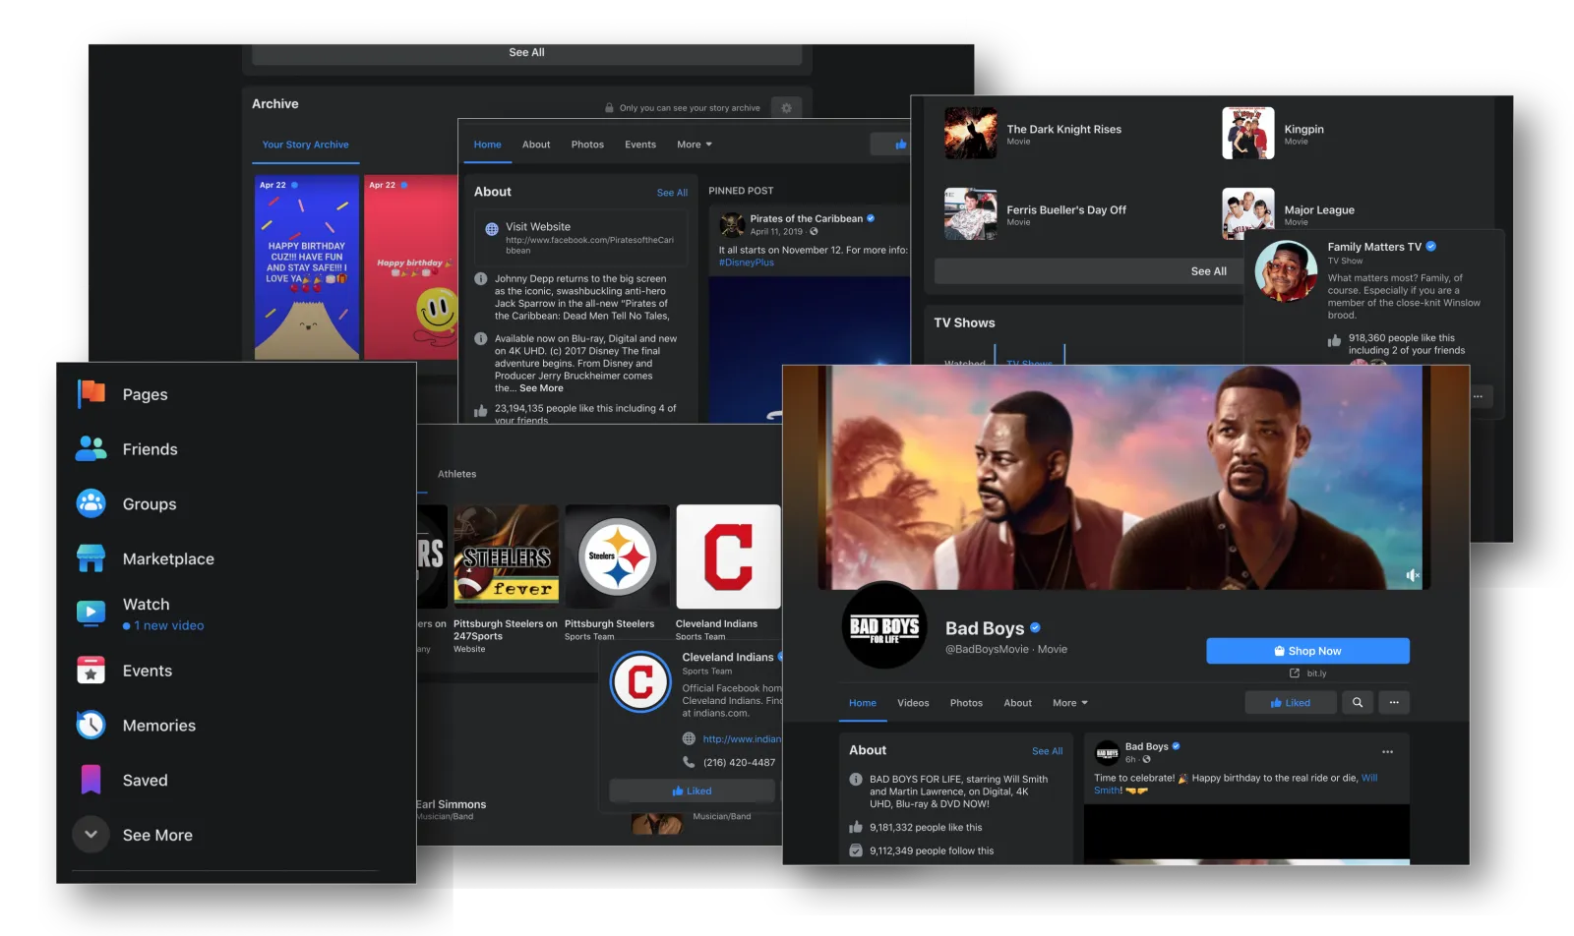1574x936 pixels.
Task: Open Memories using the clock icon
Action: pos(91,725)
